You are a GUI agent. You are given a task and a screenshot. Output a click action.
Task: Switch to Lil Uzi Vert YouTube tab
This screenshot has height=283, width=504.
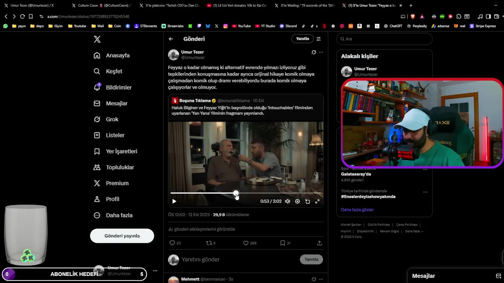click(x=237, y=6)
